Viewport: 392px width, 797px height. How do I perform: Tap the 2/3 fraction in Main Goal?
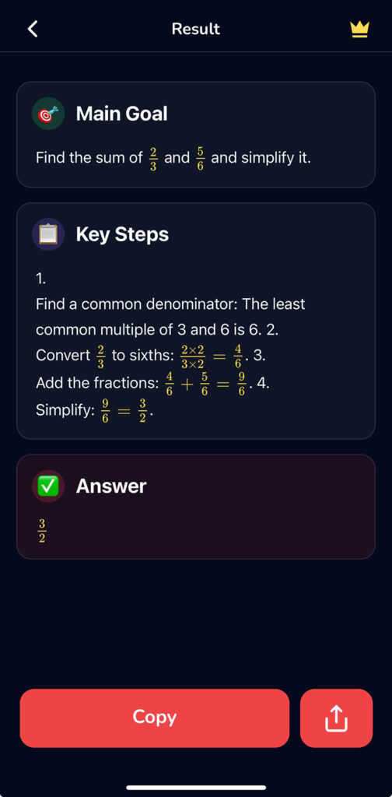153,159
